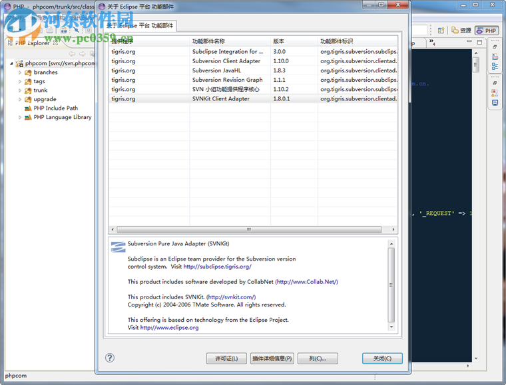This screenshot has height=385, width=506.
Task: Sort by 版本 version column header
Action: [294, 41]
